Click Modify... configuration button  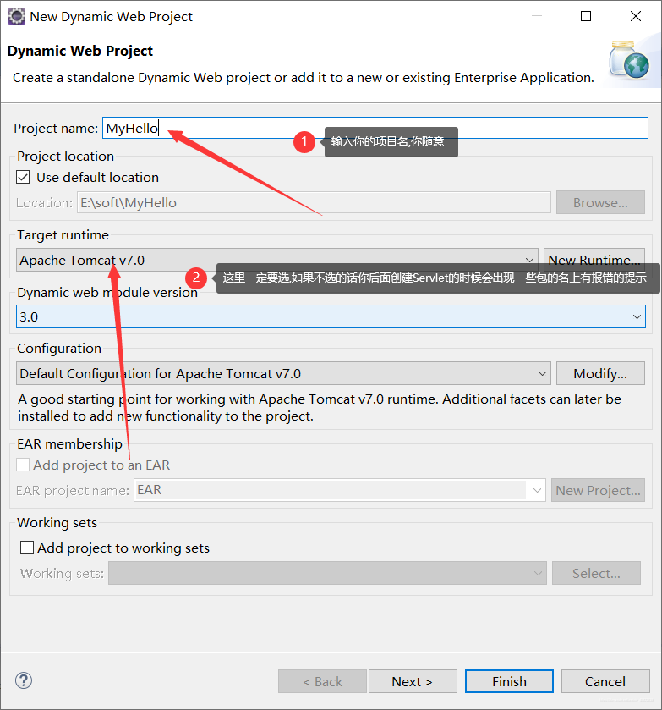[600, 373]
